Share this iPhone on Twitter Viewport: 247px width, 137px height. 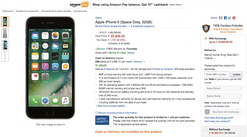coord(230,18)
